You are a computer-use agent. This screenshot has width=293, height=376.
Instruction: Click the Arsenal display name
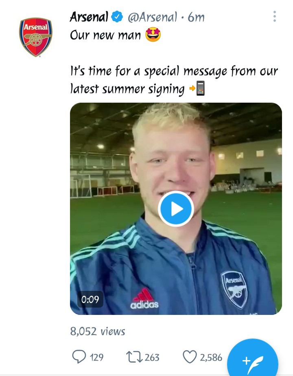(89, 17)
